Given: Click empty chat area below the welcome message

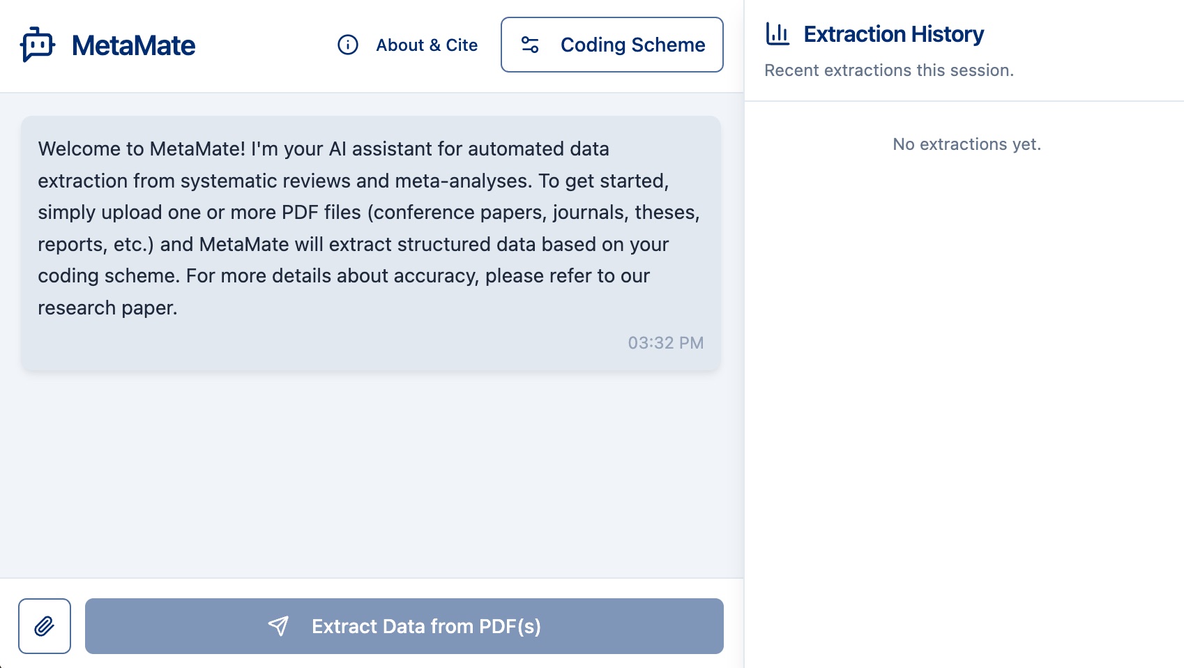Looking at the screenshot, I should click(371, 474).
